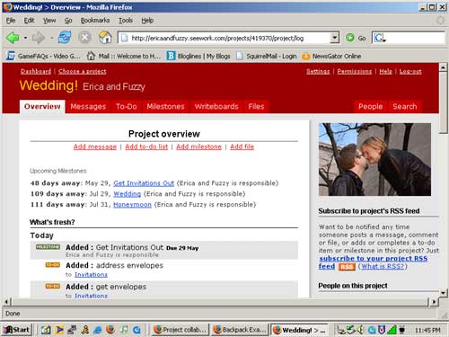Click the Google search engine icon

click(379, 38)
